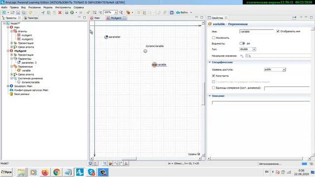Open the dropdown arrow beside Войти
Viewport: 315px width, 177px height.
click(x=191, y=12)
